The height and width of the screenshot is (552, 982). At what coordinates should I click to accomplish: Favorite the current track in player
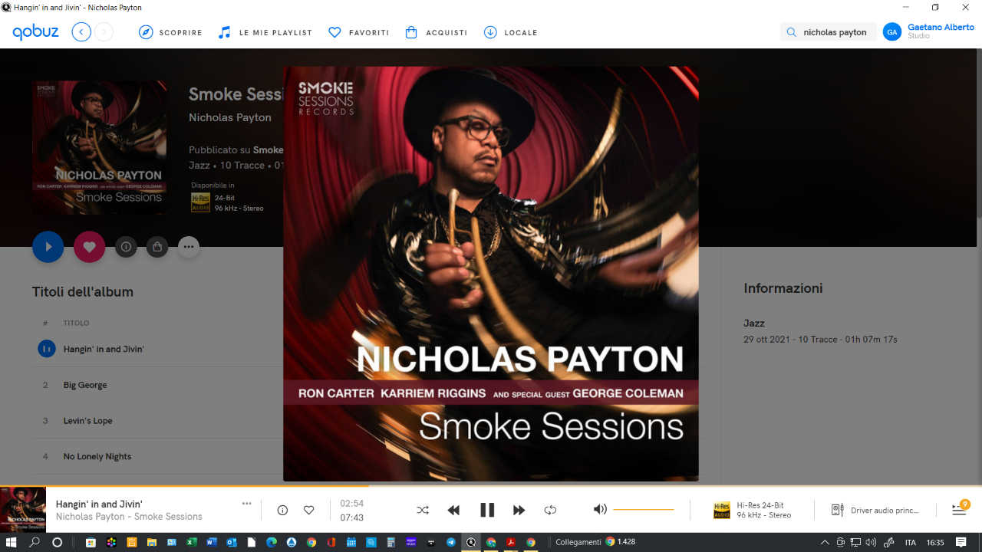308,510
